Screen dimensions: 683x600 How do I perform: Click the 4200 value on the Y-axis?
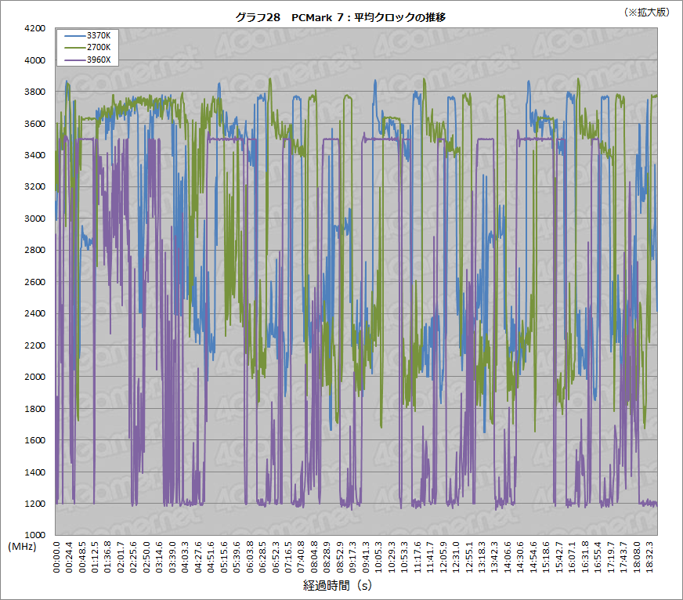[x=36, y=28]
